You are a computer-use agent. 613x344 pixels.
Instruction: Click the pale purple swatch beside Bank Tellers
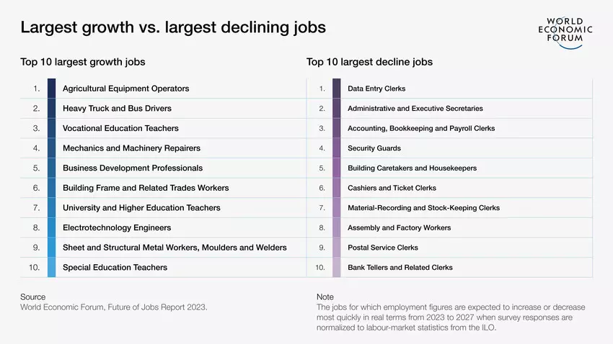coord(337,267)
